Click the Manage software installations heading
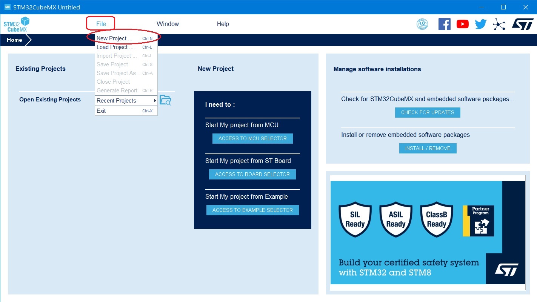This screenshot has width=537, height=302. point(377,69)
